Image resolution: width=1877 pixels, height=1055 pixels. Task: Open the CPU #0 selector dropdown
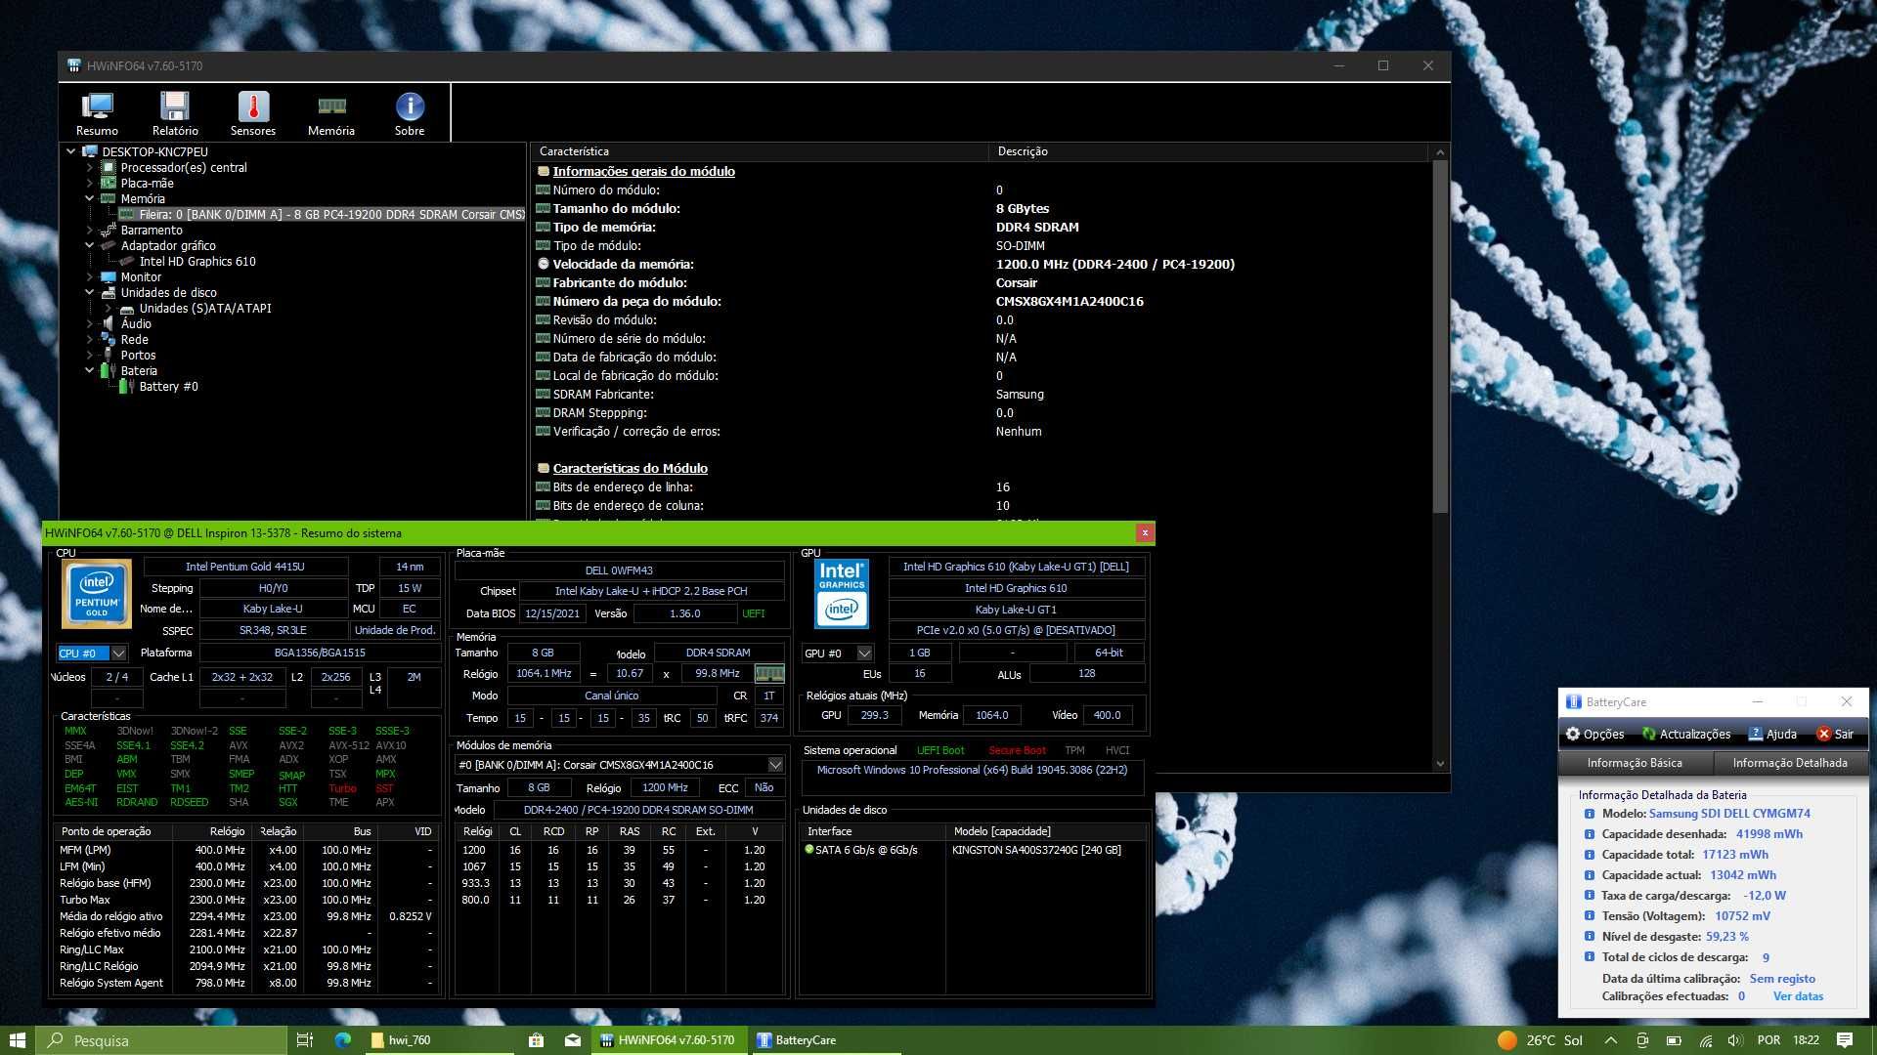[93, 653]
